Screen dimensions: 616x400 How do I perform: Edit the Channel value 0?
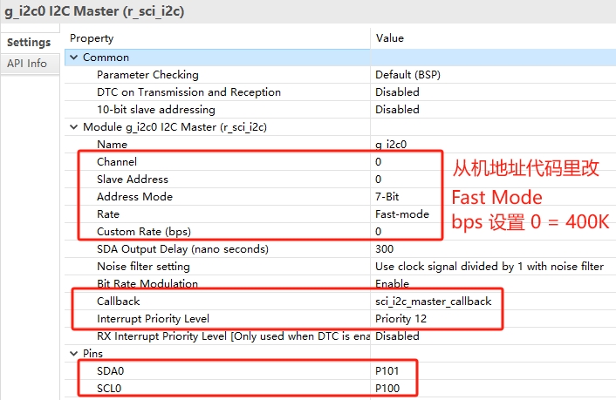(x=379, y=162)
